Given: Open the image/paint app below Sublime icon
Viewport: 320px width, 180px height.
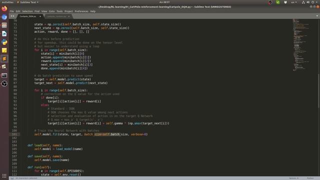Looking at the screenshot, I should [4, 67].
